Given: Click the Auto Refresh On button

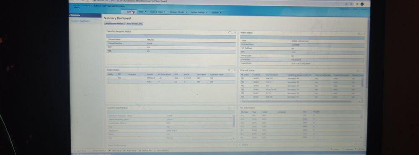Looking at the screenshot, I should click(x=134, y=24).
